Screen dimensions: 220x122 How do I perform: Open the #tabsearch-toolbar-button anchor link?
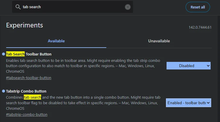[x=28, y=78]
